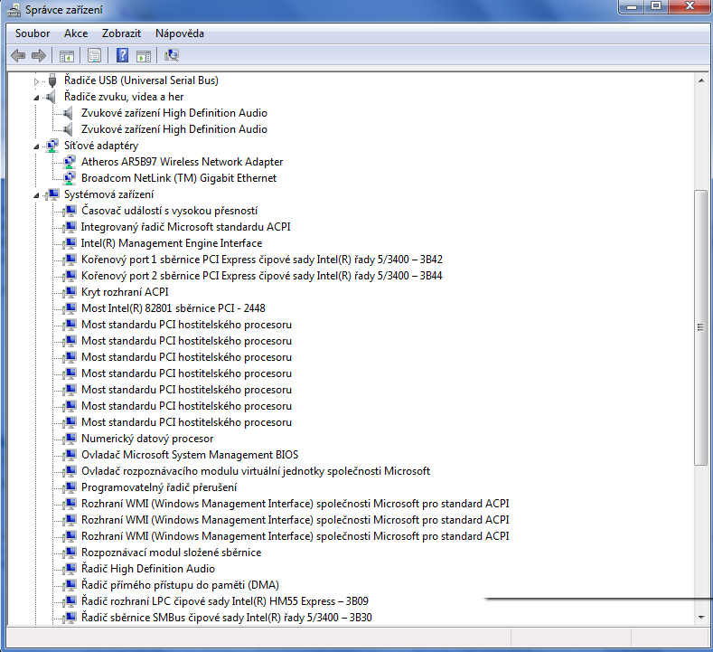The width and height of the screenshot is (713, 652).
Task: Select the Systémová zařízení category label
Action: (108, 194)
